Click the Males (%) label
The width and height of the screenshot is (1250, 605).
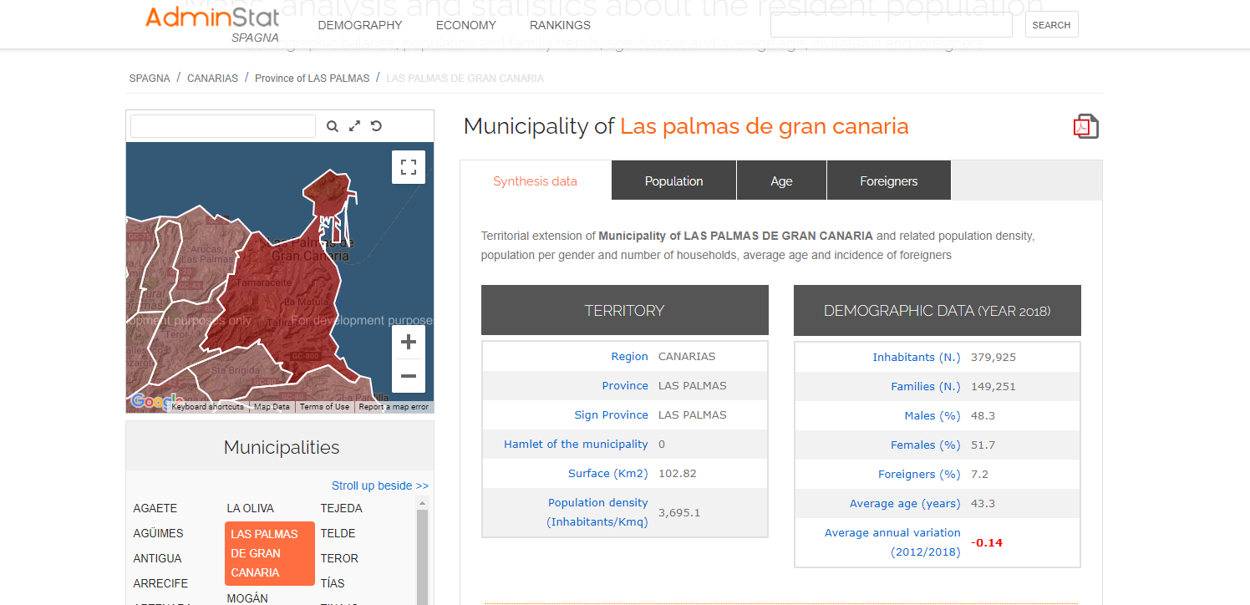tap(932, 415)
